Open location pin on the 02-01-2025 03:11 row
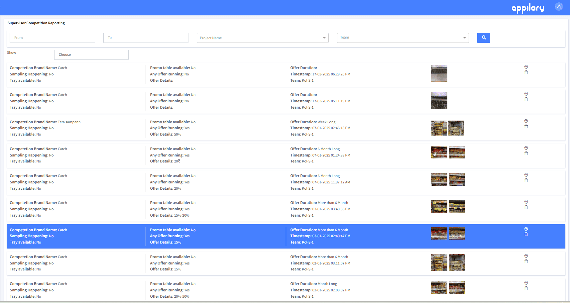The width and height of the screenshot is (570, 303). coord(526,256)
